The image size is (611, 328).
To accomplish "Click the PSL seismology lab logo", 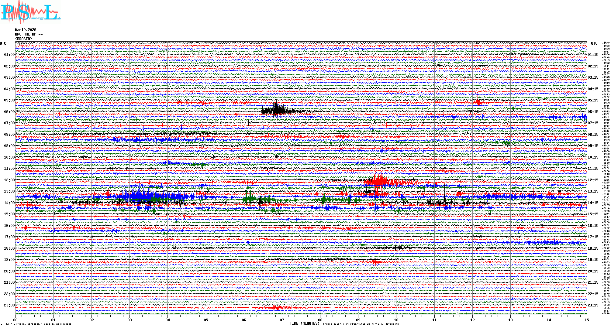I will (30, 13).
